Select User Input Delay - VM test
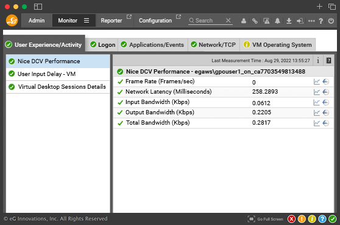The width and height of the screenshot is (340, 225). click(x=58, y=74)
